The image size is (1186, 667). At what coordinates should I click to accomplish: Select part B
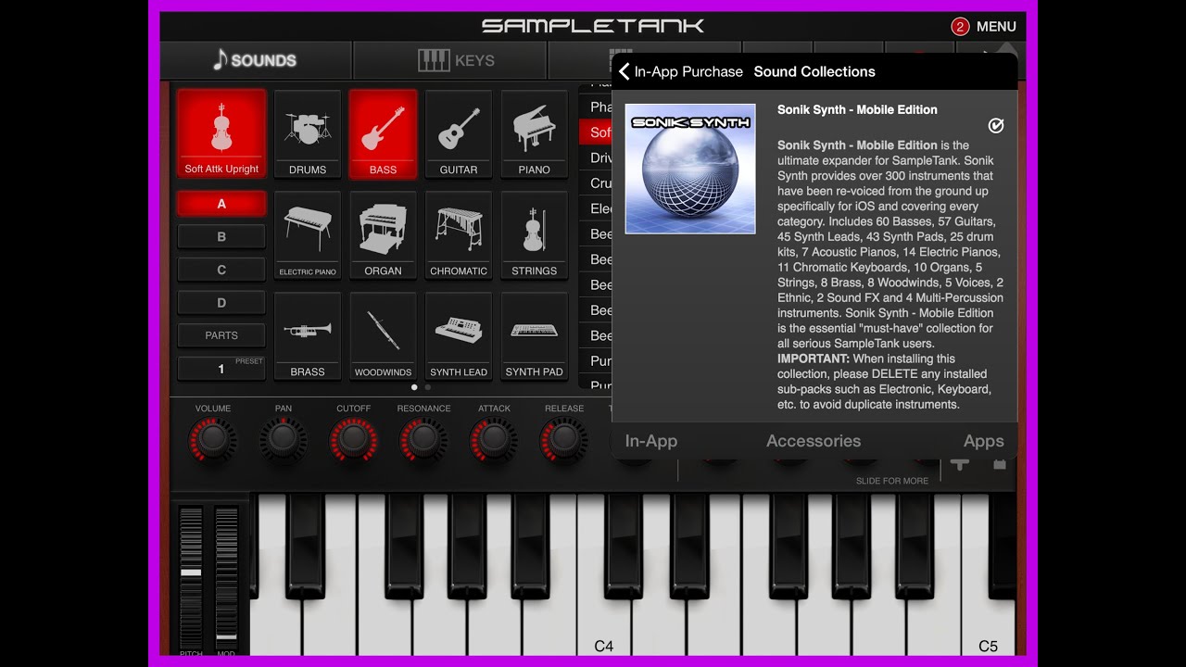(221, 236)
